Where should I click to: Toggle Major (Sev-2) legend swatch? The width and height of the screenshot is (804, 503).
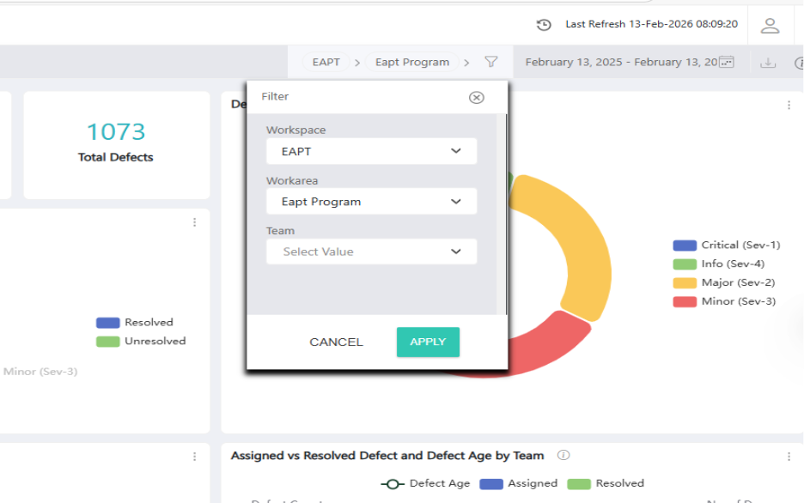685,282
